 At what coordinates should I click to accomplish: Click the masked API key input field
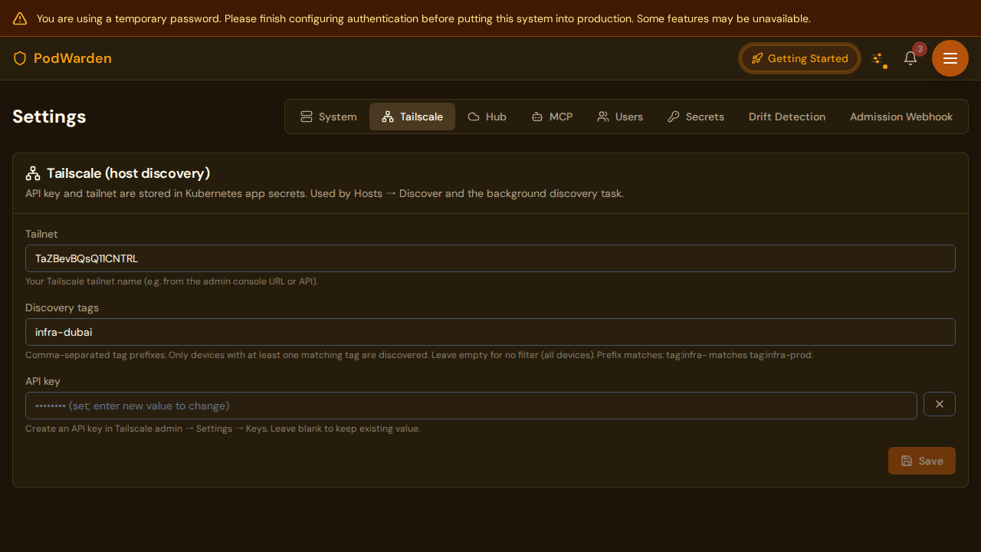tap(471, 405)
